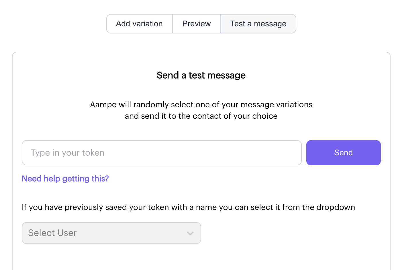Click the words getting this? in the help link

click(x=85, y=179)
